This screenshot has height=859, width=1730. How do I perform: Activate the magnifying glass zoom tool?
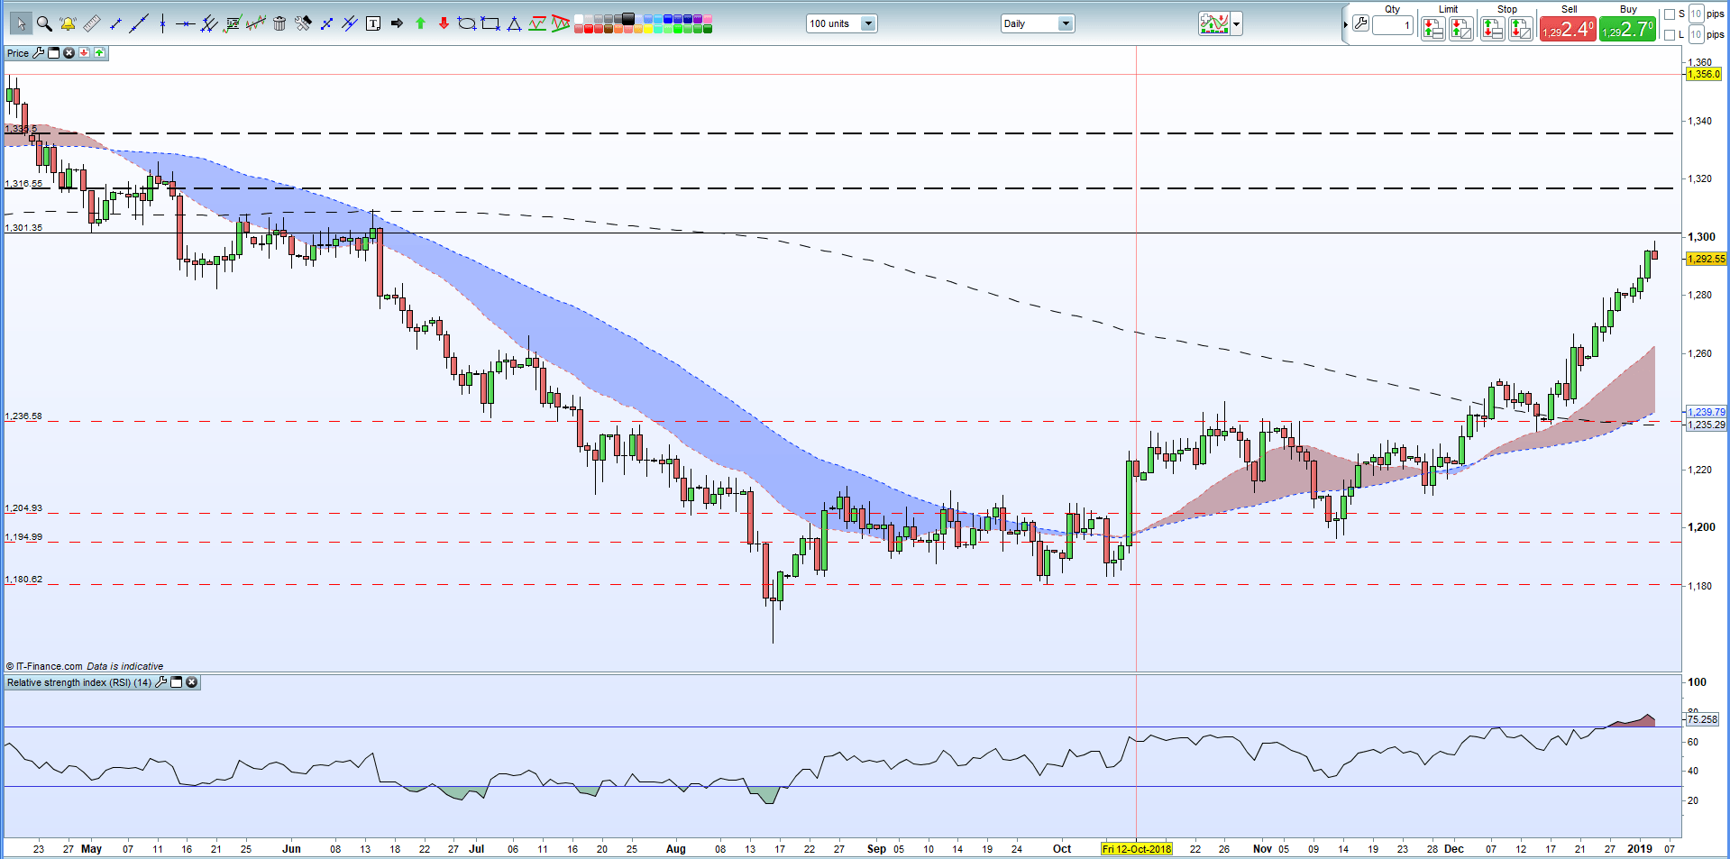pyautogui.click(x=44, y=23)
